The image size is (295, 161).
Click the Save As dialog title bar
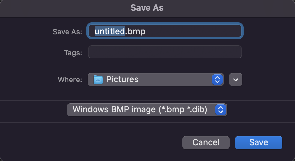[147, 8]
